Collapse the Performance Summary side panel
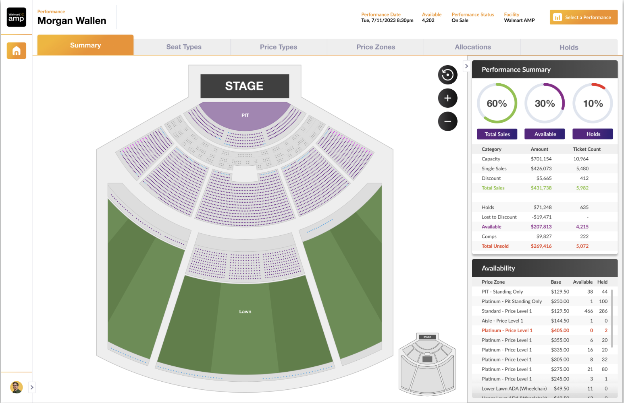 coord(466,66)
